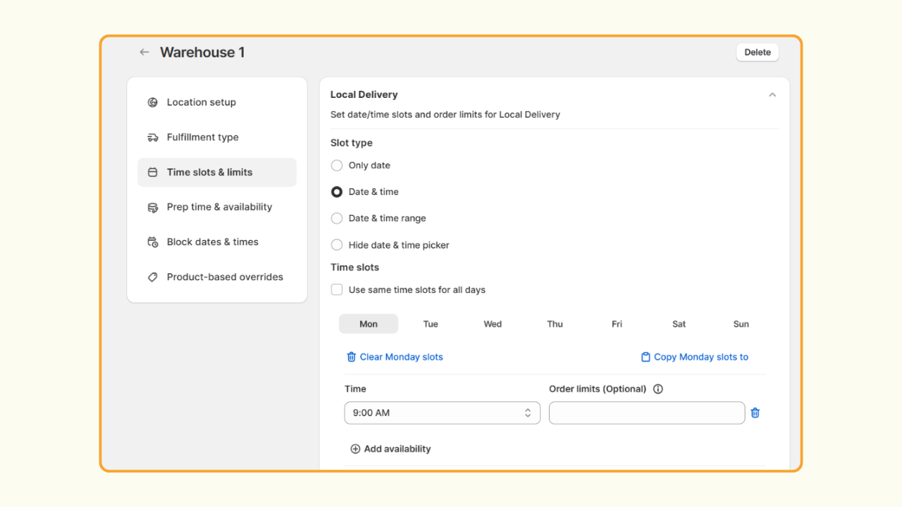The image size is (902, 507).
Task: Click the Copy Monday slots to link
Action: click(695, 357)
